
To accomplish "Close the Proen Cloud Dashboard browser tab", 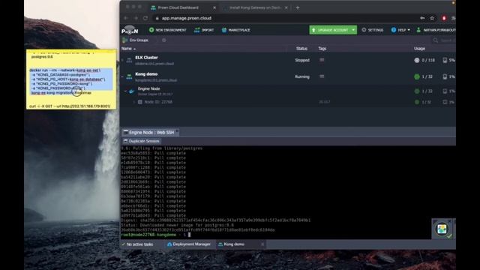I will pos(214,7).
